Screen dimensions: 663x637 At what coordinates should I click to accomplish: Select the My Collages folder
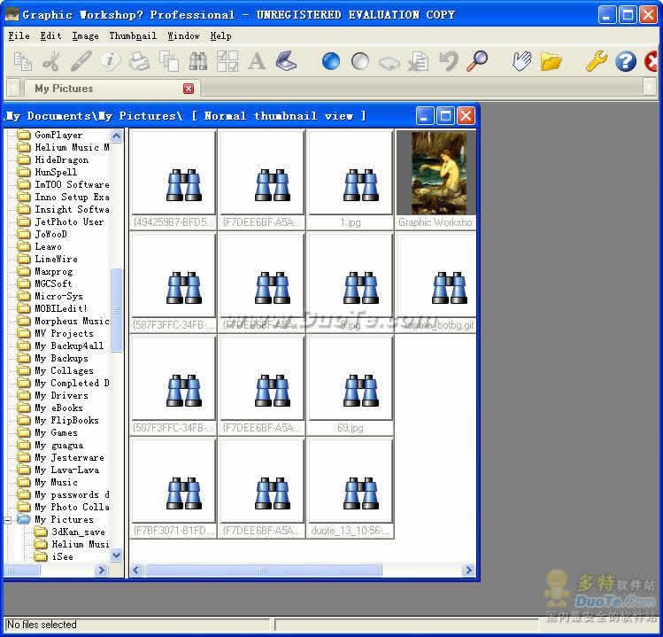click(x=64, y=371)
